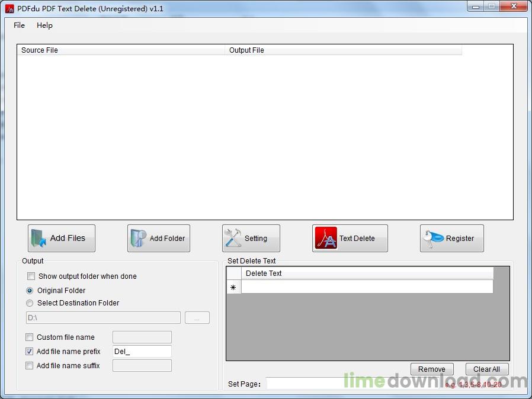The image size is (532, 399).
Task: Uncheck Add file name prefix
Action: (29, 352)
